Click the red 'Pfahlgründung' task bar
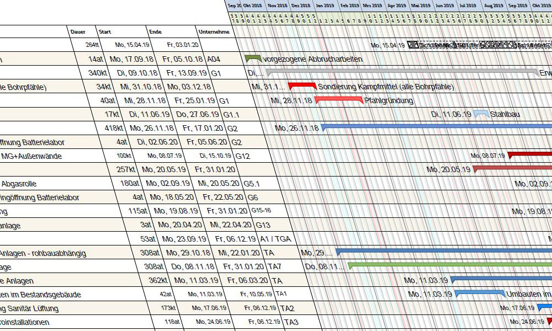This screenshot has height=331, width=552. pyautogui.click(x=338, y=99)
